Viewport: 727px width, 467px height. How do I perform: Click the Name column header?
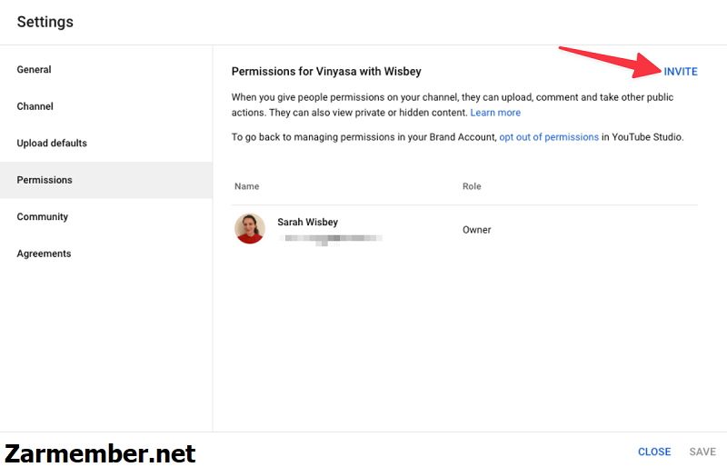[x=246, y=186]
